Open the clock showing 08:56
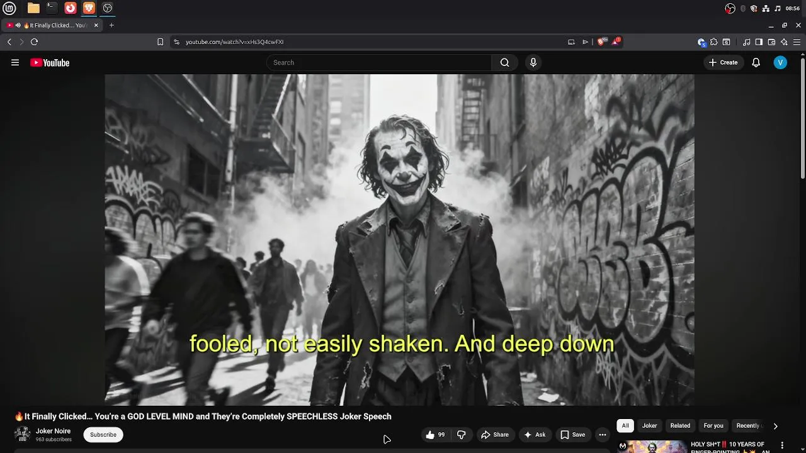The image size is (806, 453). point(793,8)
